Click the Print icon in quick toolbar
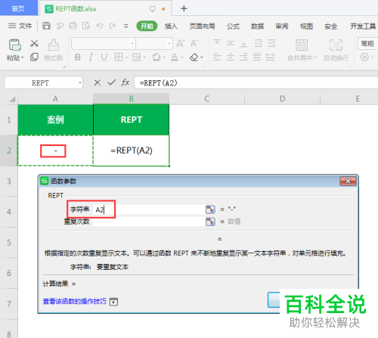The width and height of the screenshot is (378, 338). tap(73, 26)
